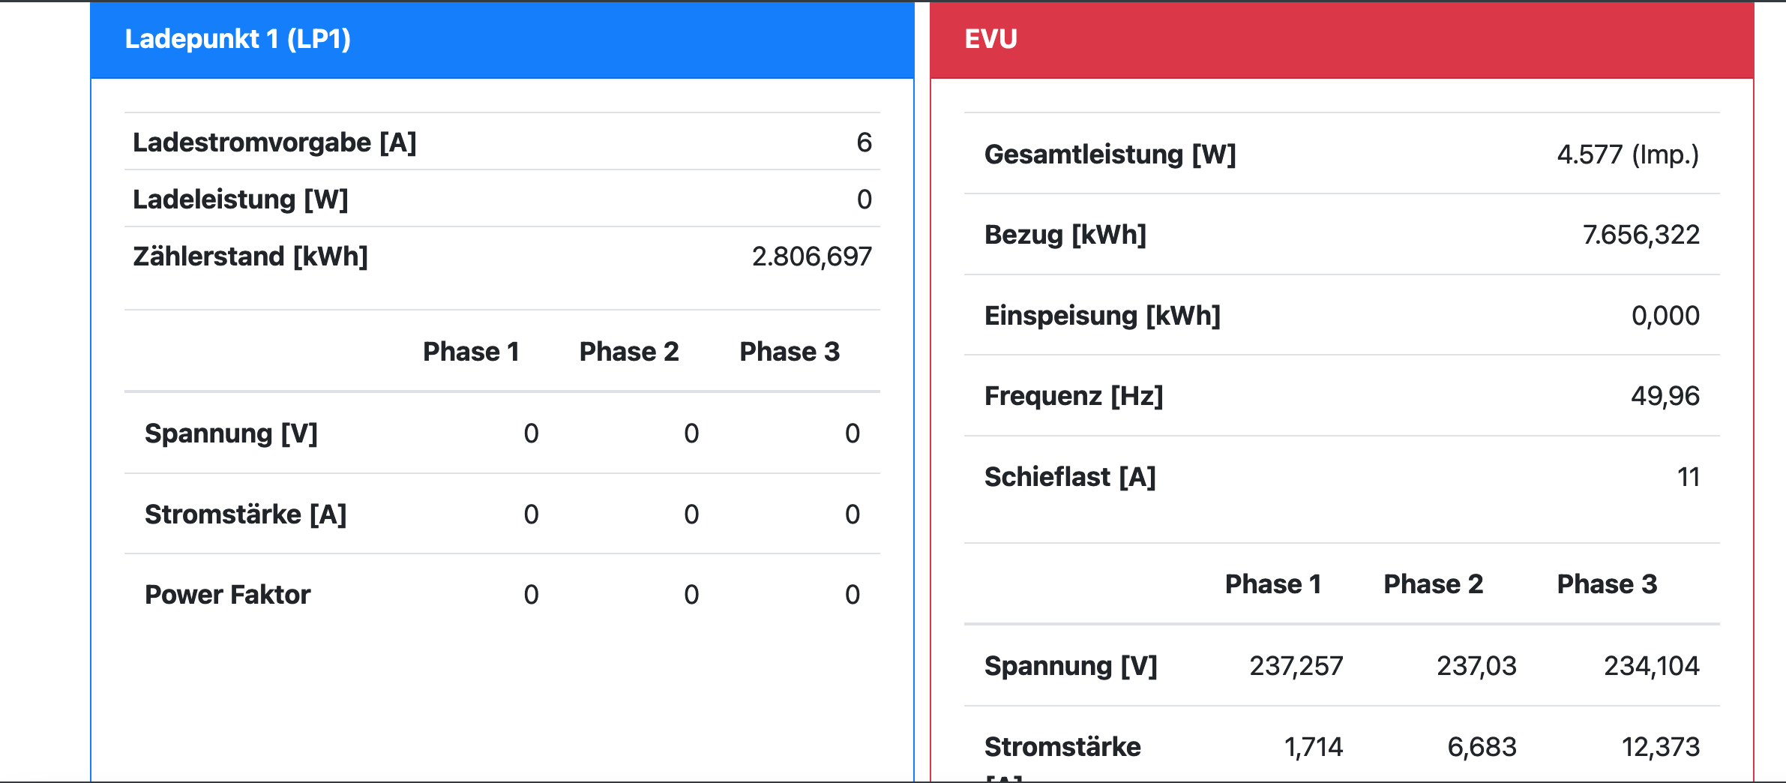
Task: Click the Spannung [V] label in EVU panel
Action: point(1071,666)
